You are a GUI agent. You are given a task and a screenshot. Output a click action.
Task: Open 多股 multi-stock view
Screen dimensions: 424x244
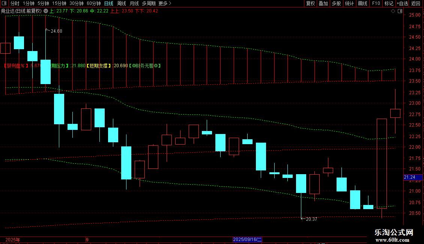[x=337, y=3]
